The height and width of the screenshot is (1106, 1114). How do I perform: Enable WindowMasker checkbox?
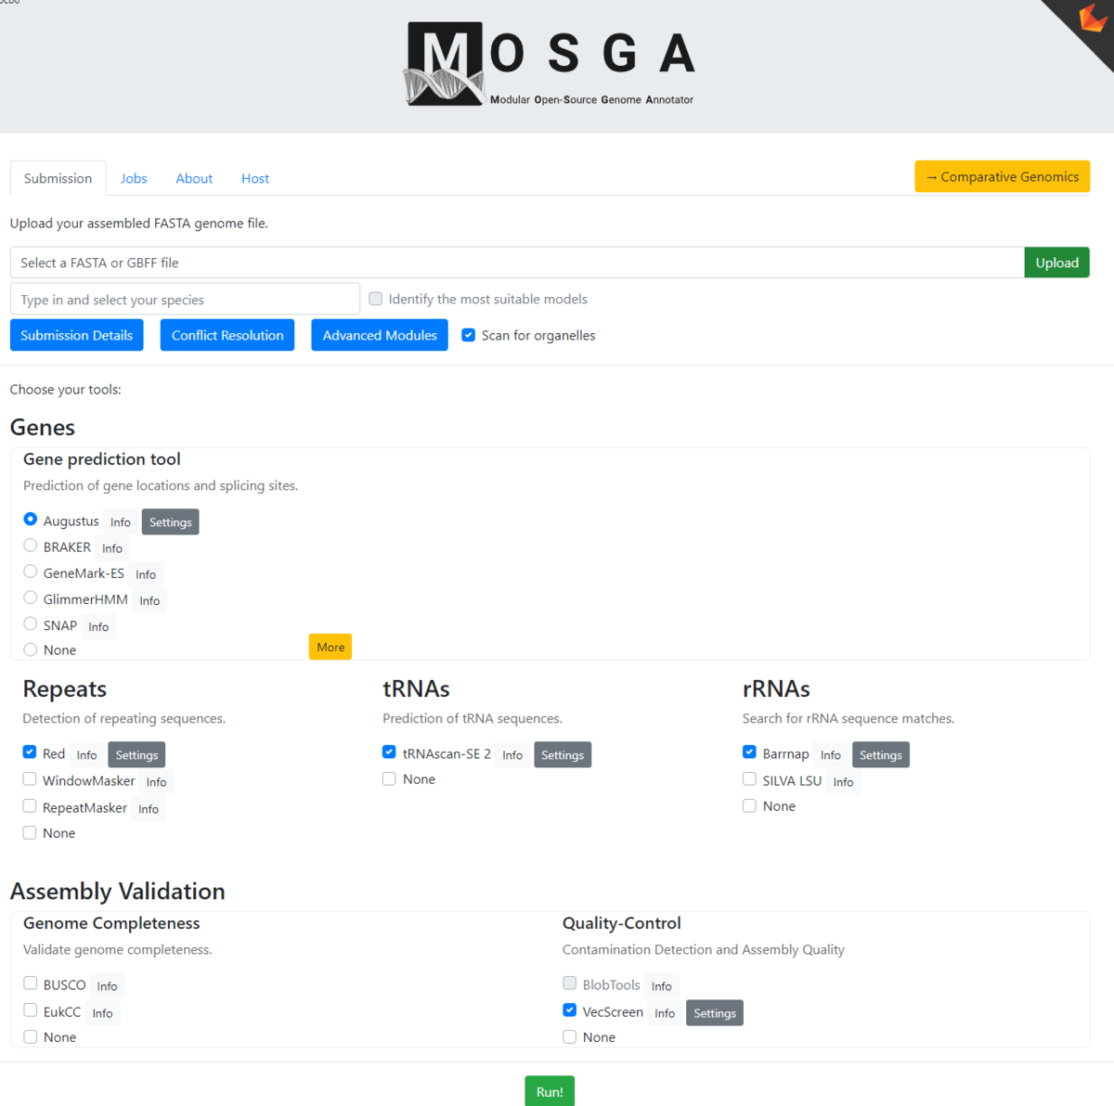click(x=30, y=779)
